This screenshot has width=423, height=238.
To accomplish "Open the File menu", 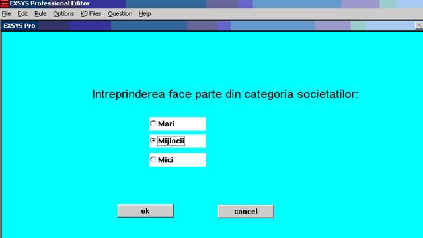I will pyautogui.click(x=6, y=13).
